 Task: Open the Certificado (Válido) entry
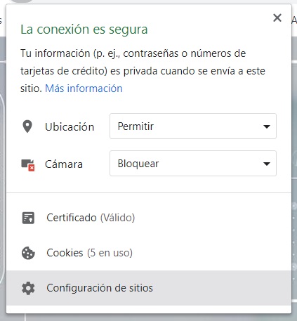pos(149,218)
